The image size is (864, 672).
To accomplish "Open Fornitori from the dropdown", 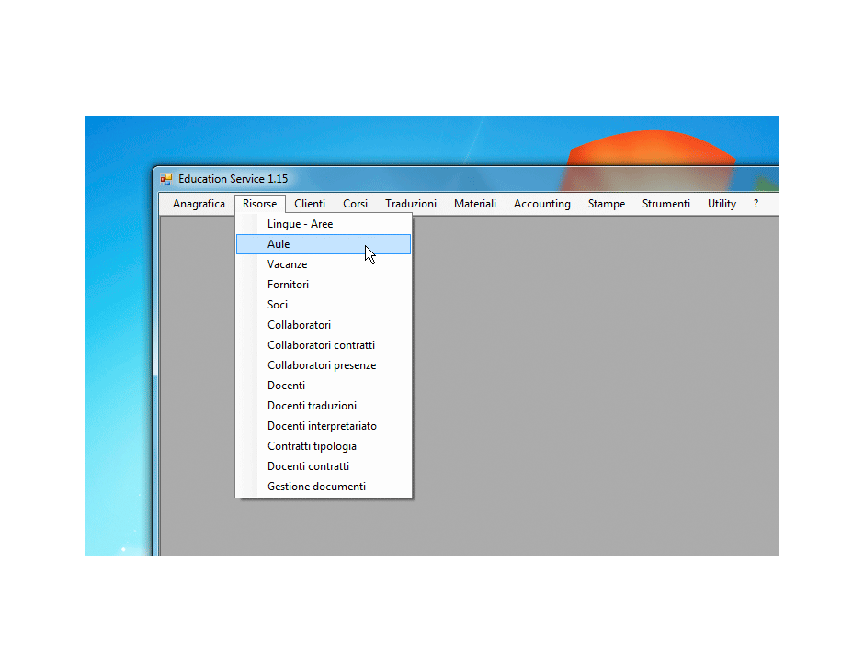I will pos(324,285).
